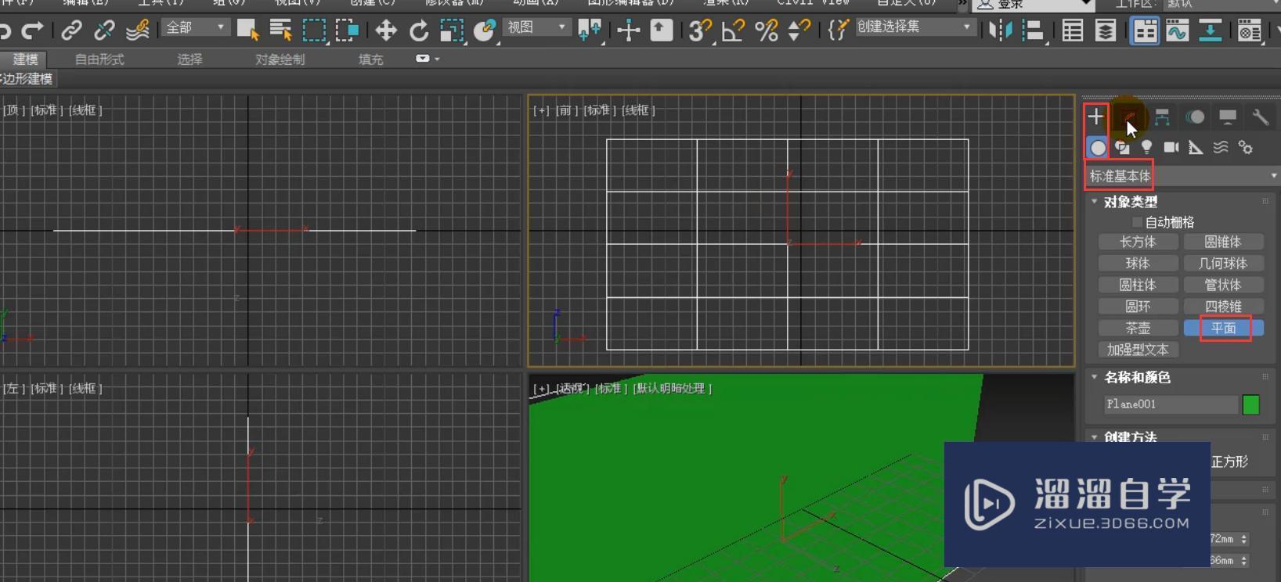Viewport: 1281px width, 582px height.
Task: Open the Material Editor icon
Action: [x=1250, y=31]
